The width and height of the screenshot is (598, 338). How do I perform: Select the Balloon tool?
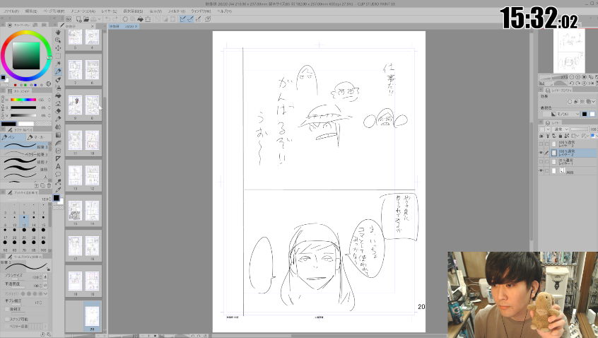tap(58, 175)
